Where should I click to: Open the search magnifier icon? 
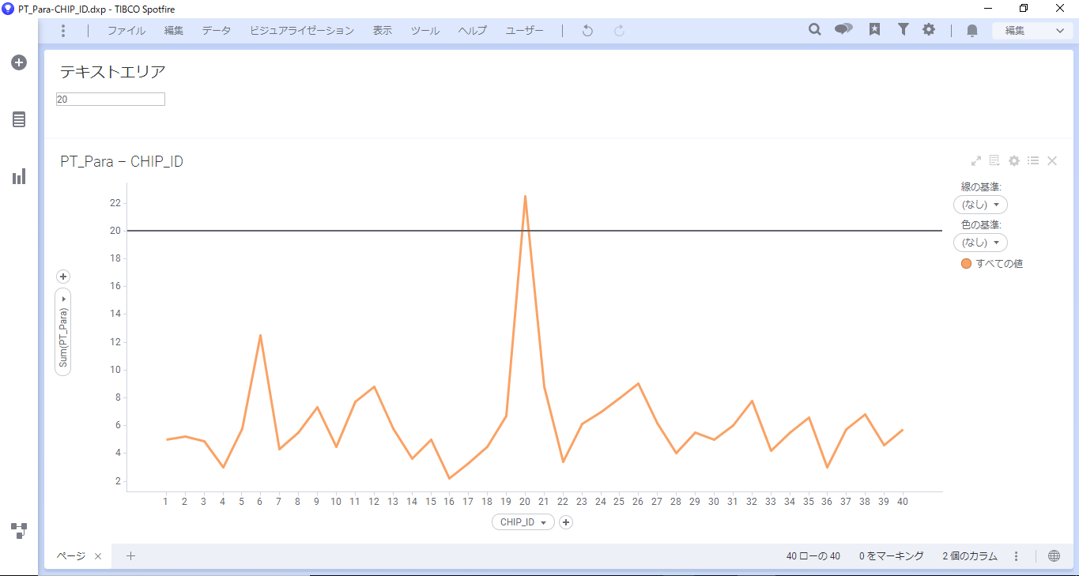[815, 29]
